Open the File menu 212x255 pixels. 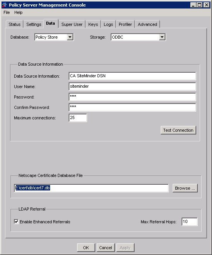coord(7,12)
